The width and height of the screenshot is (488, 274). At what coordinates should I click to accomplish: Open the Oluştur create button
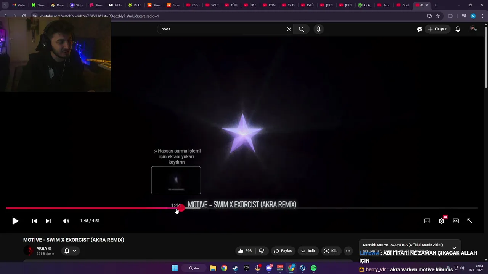437,29
